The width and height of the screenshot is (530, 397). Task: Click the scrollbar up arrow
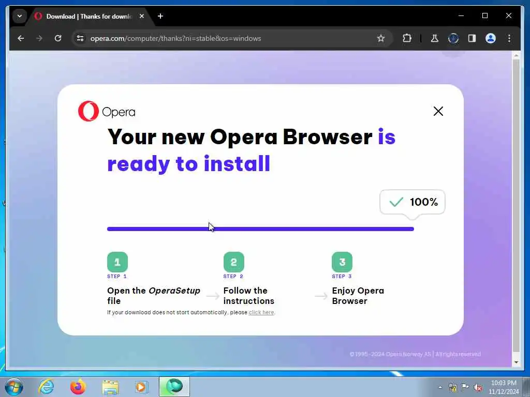click(516, 55)
